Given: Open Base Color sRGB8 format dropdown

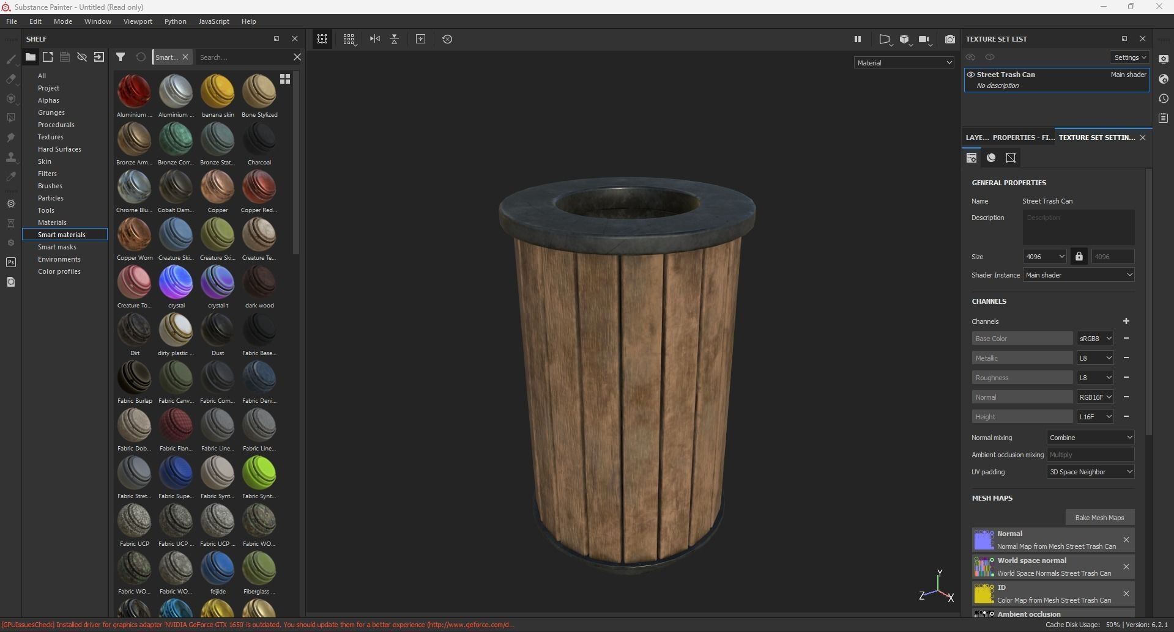Looking at the screenshot, I should click(1095, 339).
